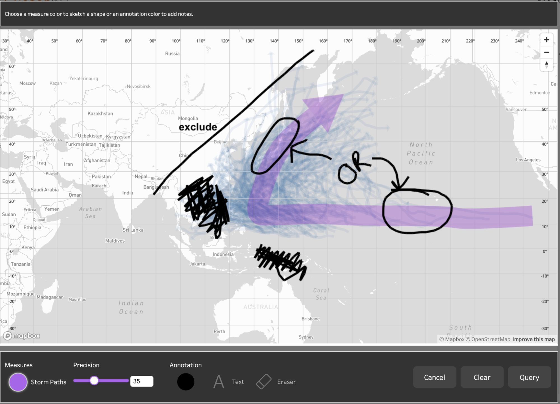Screen dimensions: 560x404
Task: Click the Arabian Sea label
Action: click(90, 212)
